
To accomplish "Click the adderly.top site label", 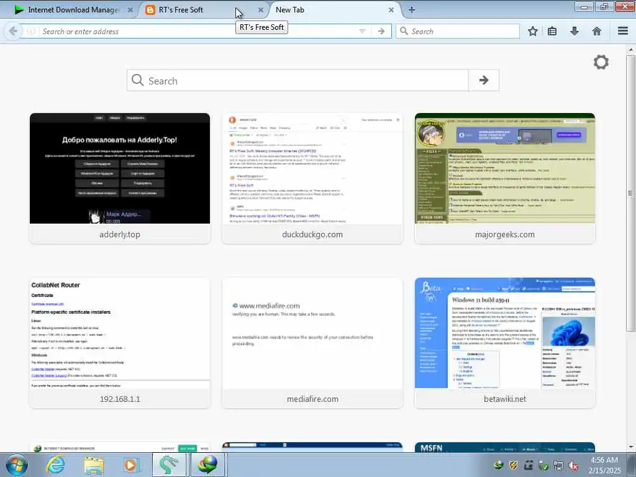I will pyautogui.click(x=120, y=234).
